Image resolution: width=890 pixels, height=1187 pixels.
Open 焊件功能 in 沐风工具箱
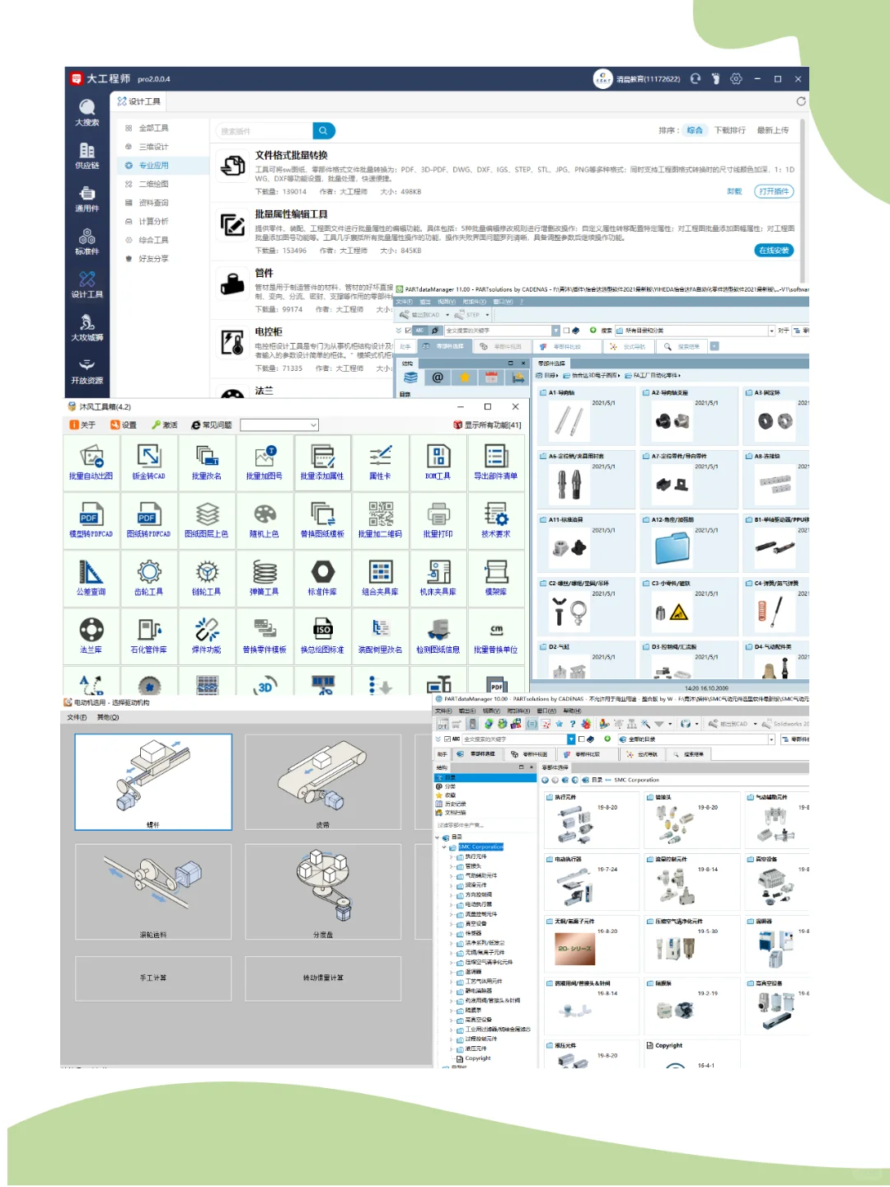coord(207,636)
